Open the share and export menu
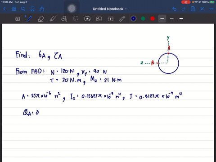Screen dimensions: 216x162 [42, 9]
